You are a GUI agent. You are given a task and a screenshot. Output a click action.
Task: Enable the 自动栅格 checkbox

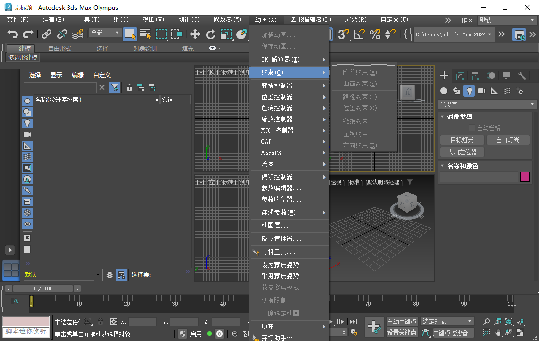[472, 128]
